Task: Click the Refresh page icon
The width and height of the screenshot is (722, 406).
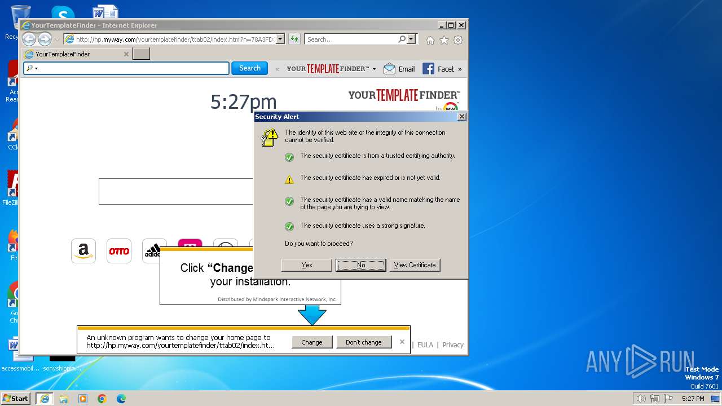Action: click(294, 39)
